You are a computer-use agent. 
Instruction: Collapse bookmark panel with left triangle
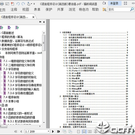[x=44, y=22]
